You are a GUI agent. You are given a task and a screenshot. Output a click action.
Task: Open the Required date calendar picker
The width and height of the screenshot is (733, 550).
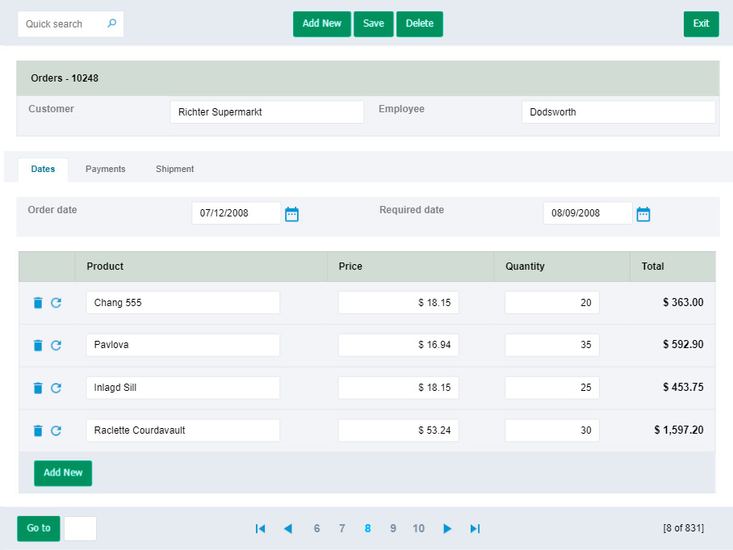tap(643, 214)
